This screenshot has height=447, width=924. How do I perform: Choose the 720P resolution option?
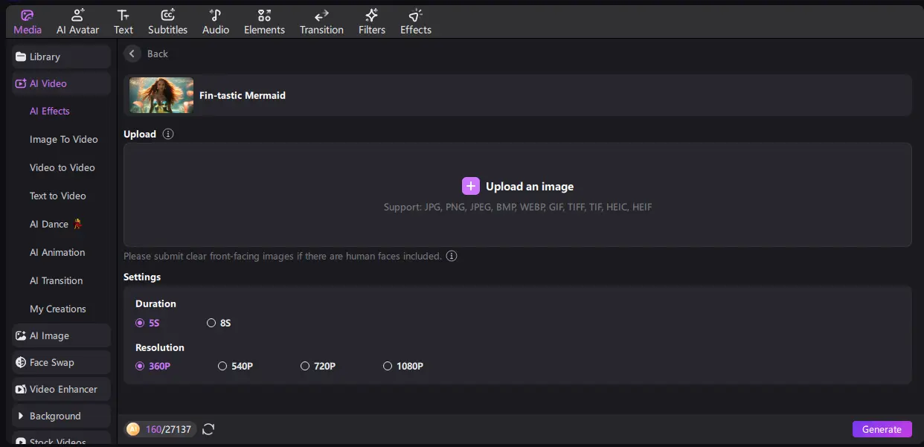tap(305, 366)
